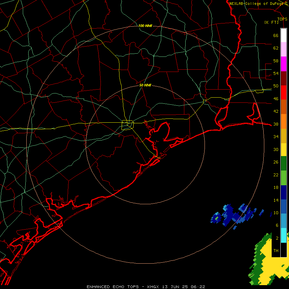The height and width of the screenshot is (289, 289).
Task: Click the '34' legend value
Action: tap(276, 137)
